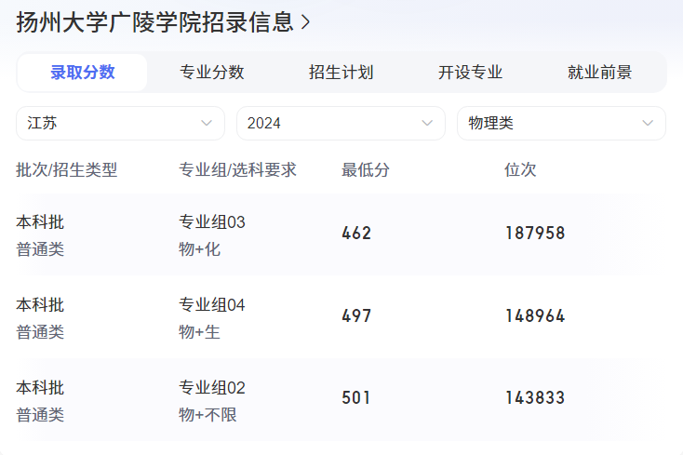Viewport: 683px width, 455px height.
Task: Go to the 开设专业 tab
Action: [x=470, y=73]
